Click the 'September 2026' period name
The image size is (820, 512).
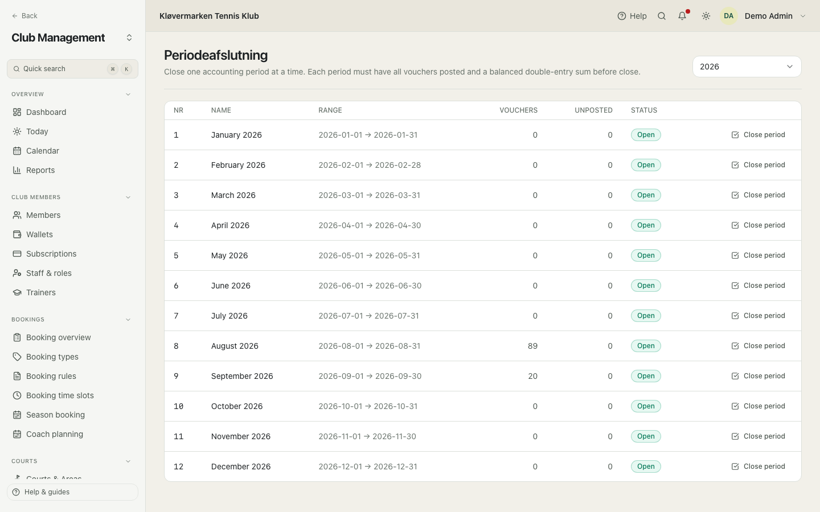[x=242, y=376]
